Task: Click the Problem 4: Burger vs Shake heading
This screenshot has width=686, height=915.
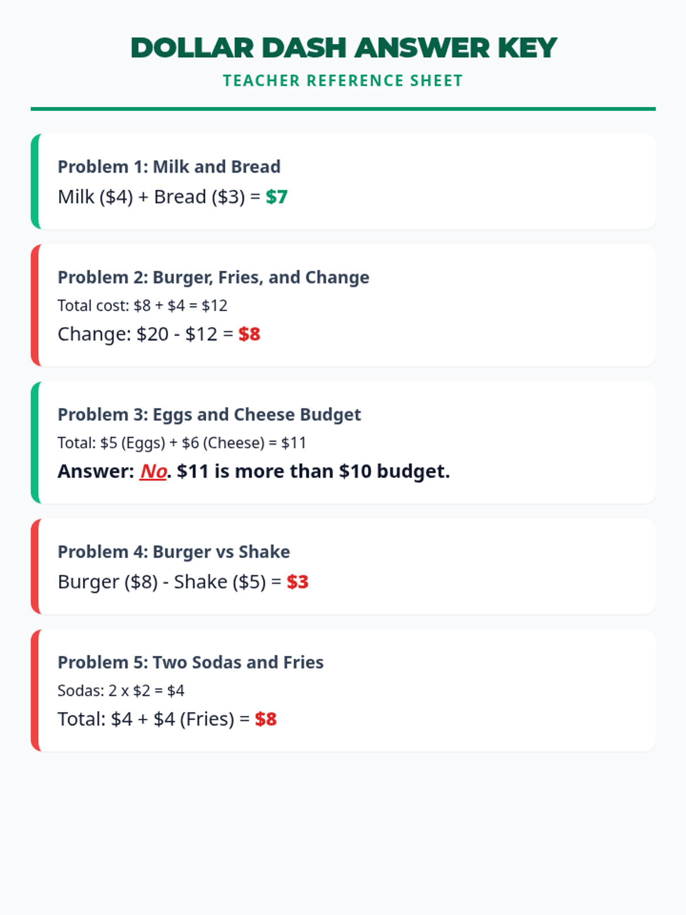Action: [x=174, y=552]
